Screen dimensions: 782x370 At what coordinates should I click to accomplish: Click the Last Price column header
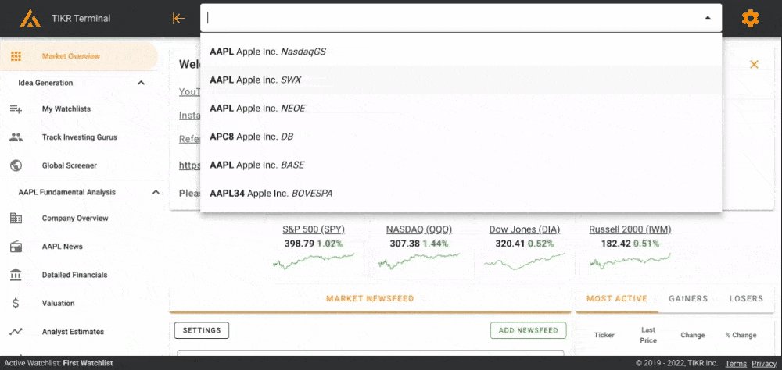pyautogui.click(x=648, y=335)
